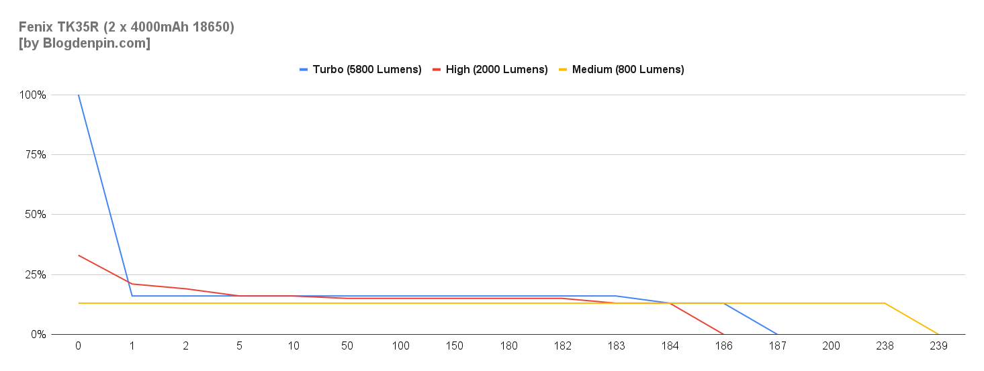Click the x-axis label '182'
This screenshot has height=371, width=984.
(562, 346)
